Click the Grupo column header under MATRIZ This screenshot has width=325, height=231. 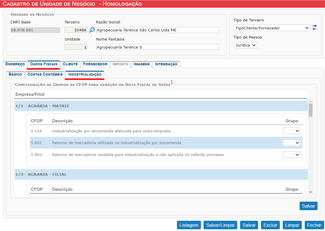[x=292, y=121]
